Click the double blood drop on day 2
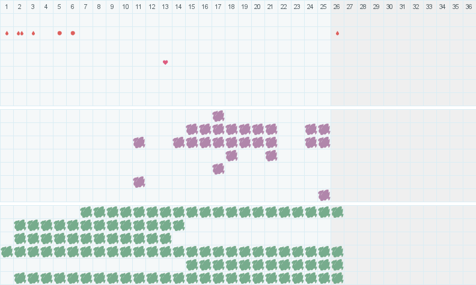Image resolution: width=476 pixels, height=285 pixels. 20,33
